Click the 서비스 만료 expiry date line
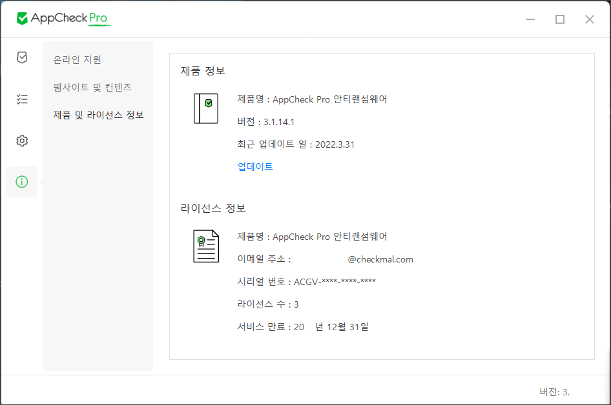 tap(302, 327)
